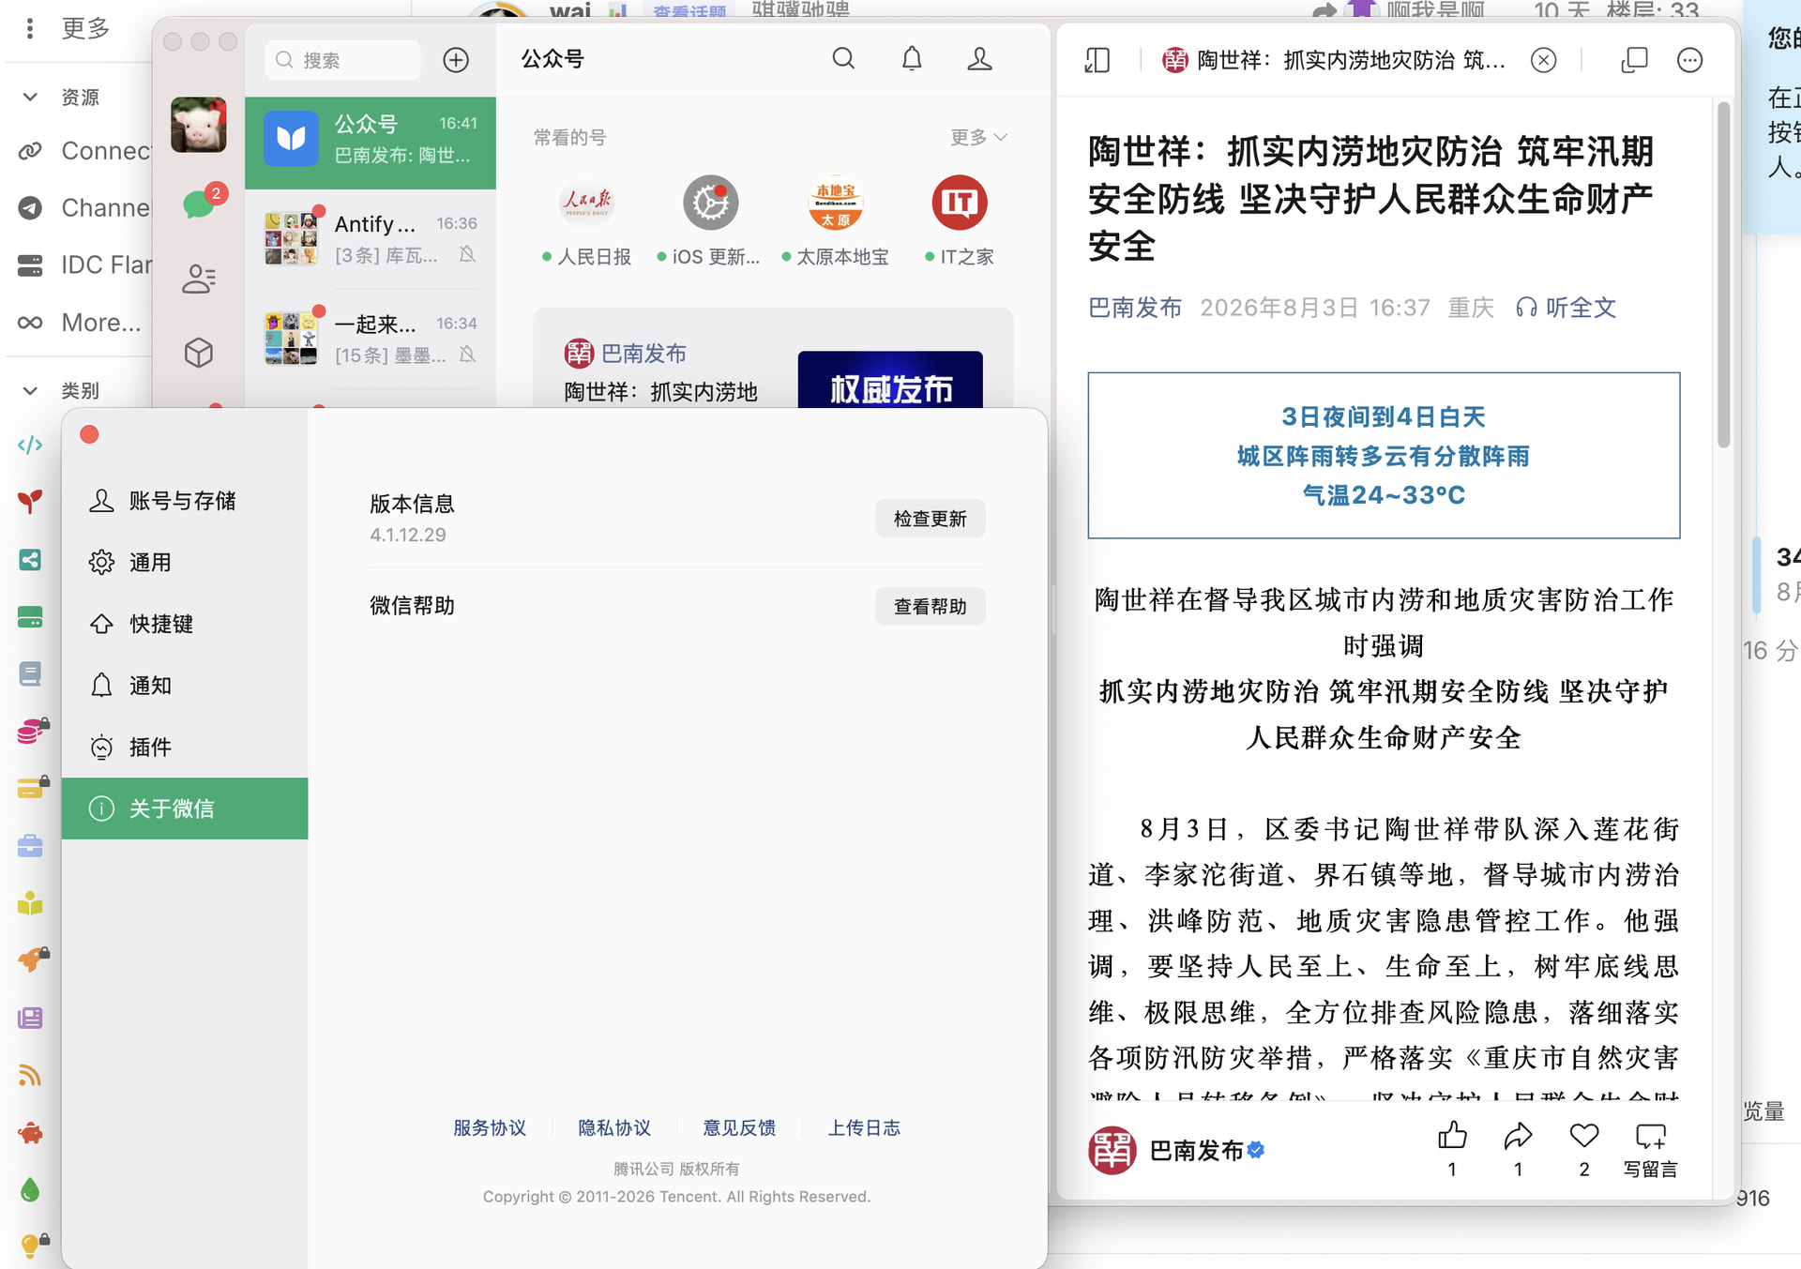Open notifications bell in 公众号 header
The height and width of the screenshot is (1269, 1801).
(912, 59)
